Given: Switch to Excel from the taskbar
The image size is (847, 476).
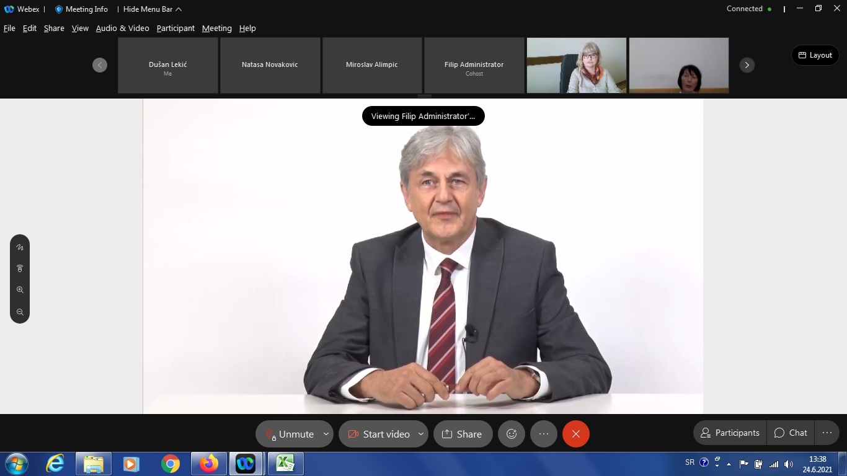Looking at the screenshot, I should (x=285, y=464).
